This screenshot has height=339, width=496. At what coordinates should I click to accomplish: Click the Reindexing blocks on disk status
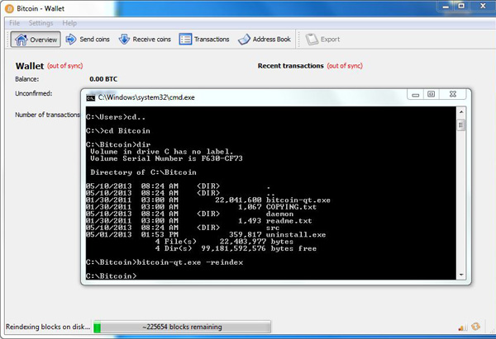(x=48, y=327)
